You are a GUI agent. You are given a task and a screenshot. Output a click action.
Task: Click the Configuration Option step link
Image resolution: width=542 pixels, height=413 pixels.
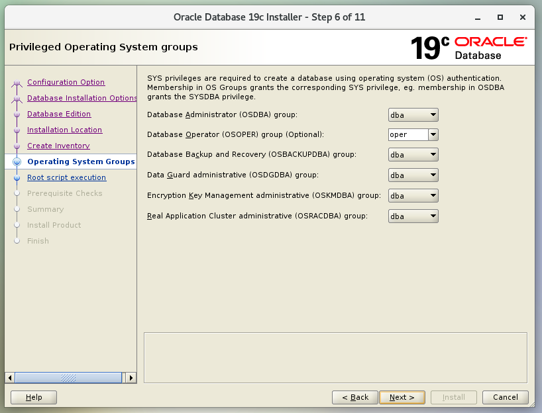[x=66, y=82]
